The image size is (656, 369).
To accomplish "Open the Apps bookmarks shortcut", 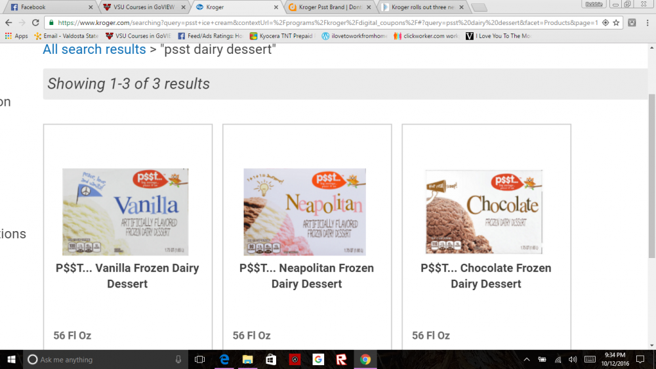I will point(16,36).
